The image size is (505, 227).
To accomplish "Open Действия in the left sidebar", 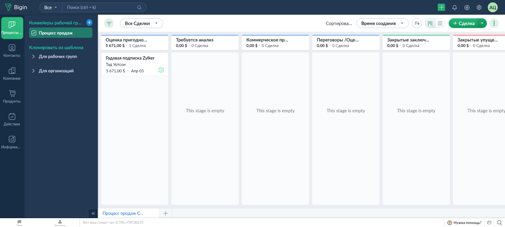I will point(12,120).
